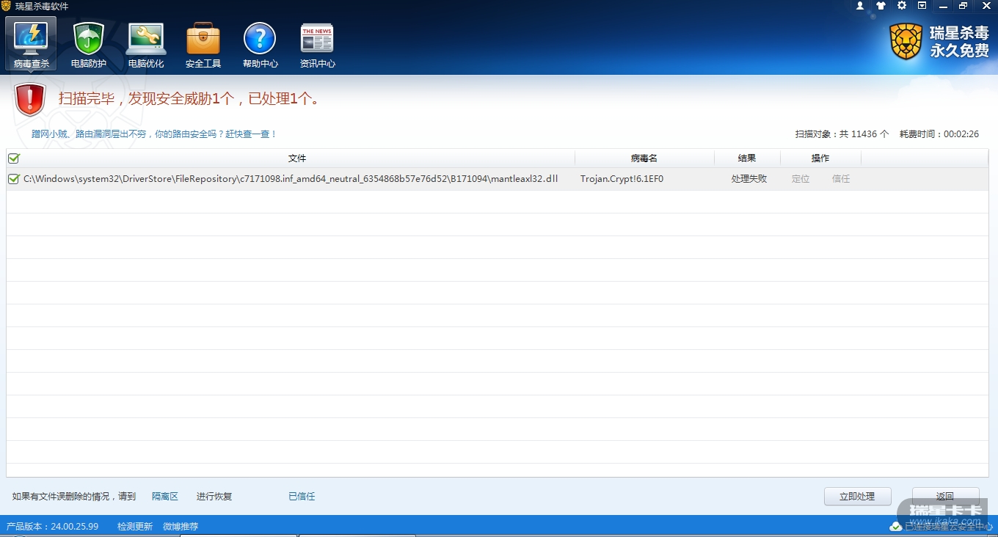The width and height of the screenshot is (998, 537).
Task: Open the 电脑优化 optimization section
Action: click(x=146, y=44)
